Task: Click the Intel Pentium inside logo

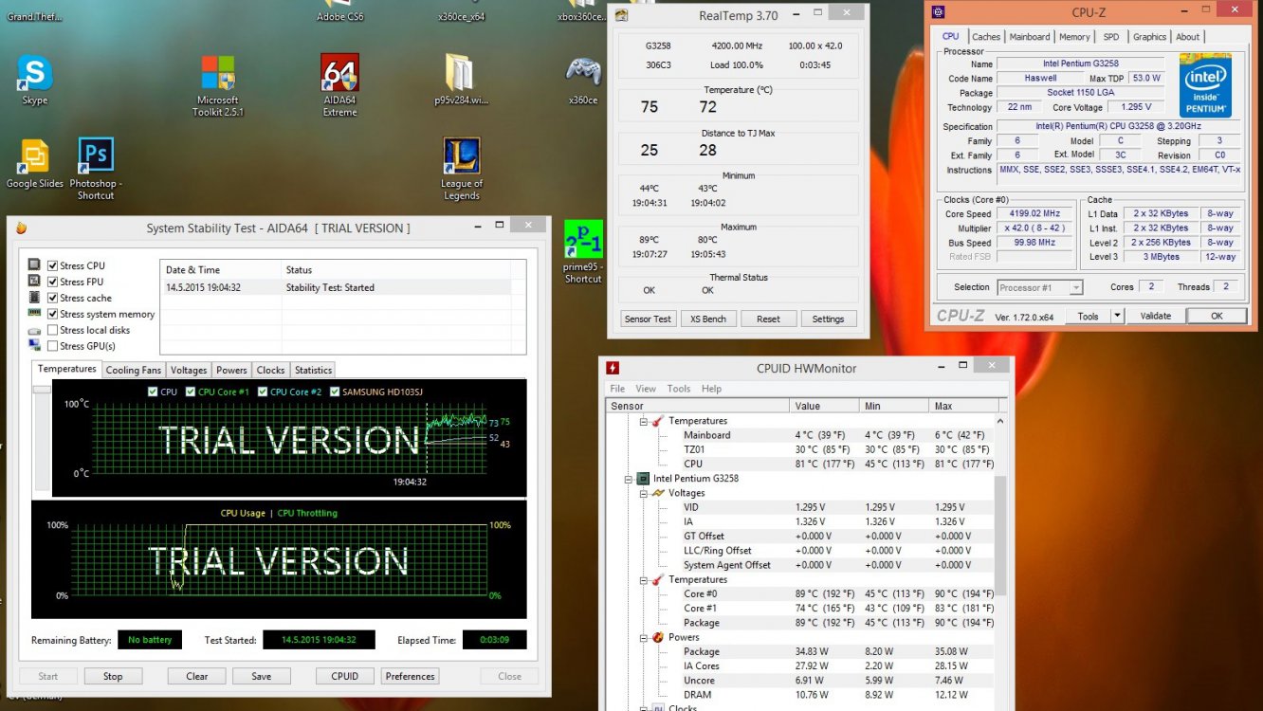Action: [x=1205, y=85]
